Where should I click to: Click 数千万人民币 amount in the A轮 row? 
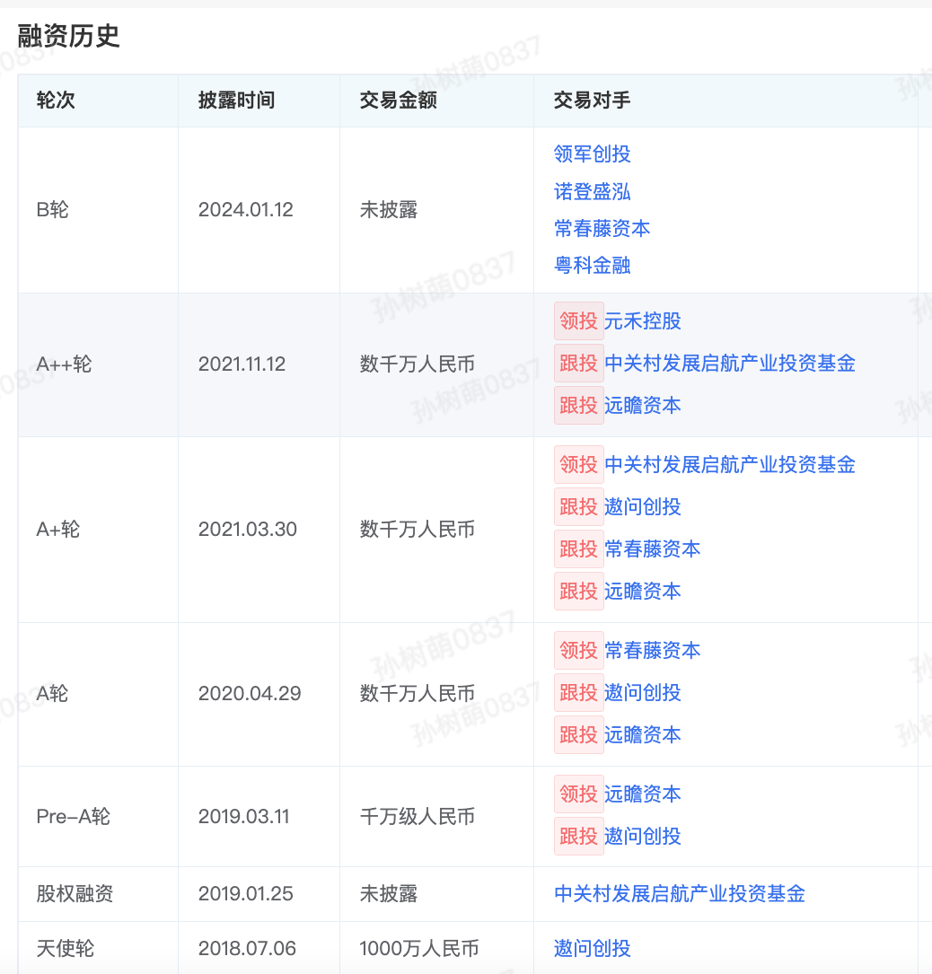tap(418, 694)
